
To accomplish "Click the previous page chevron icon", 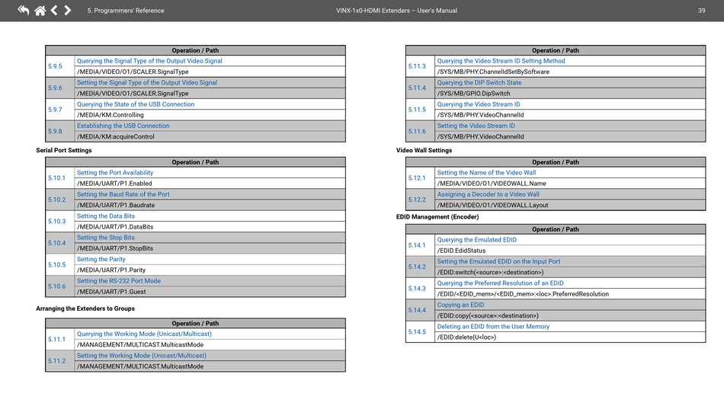I will (54, 10).
